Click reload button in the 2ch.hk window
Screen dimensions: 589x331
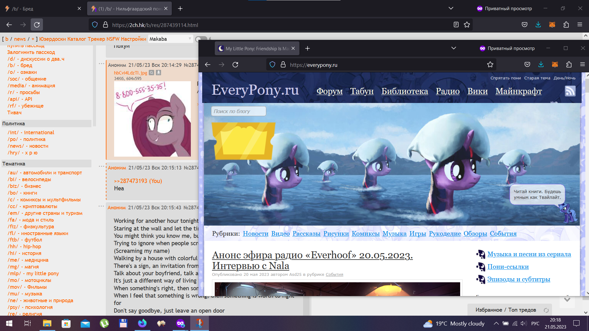click(37, 25)
